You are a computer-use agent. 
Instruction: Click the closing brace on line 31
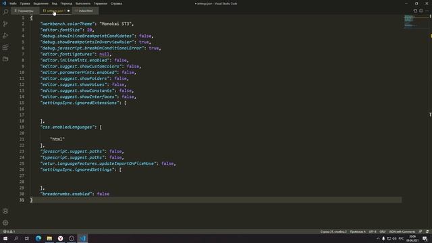31,200
